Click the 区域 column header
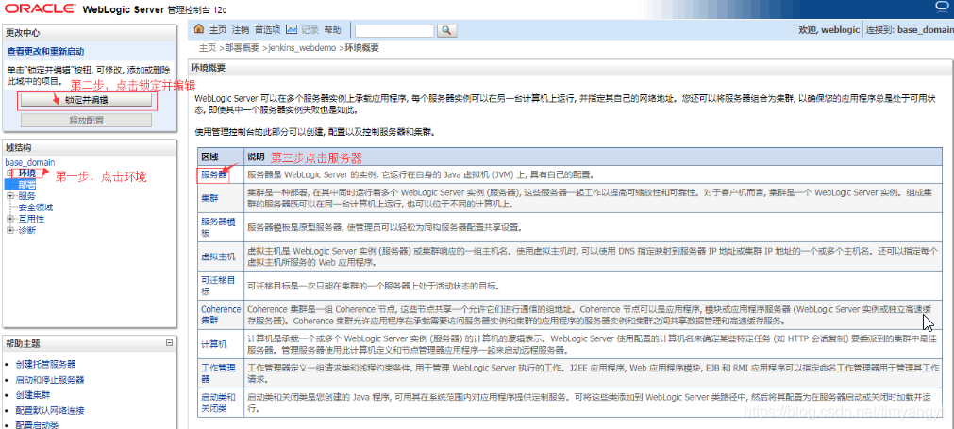Viewport: 954px width, 429px height. [x=209, y=157]
